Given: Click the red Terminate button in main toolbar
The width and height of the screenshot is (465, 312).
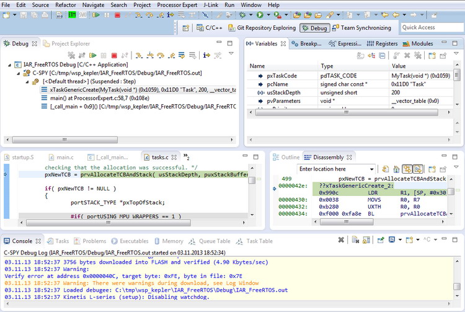Looking at the screenshot, I should 117,15.
